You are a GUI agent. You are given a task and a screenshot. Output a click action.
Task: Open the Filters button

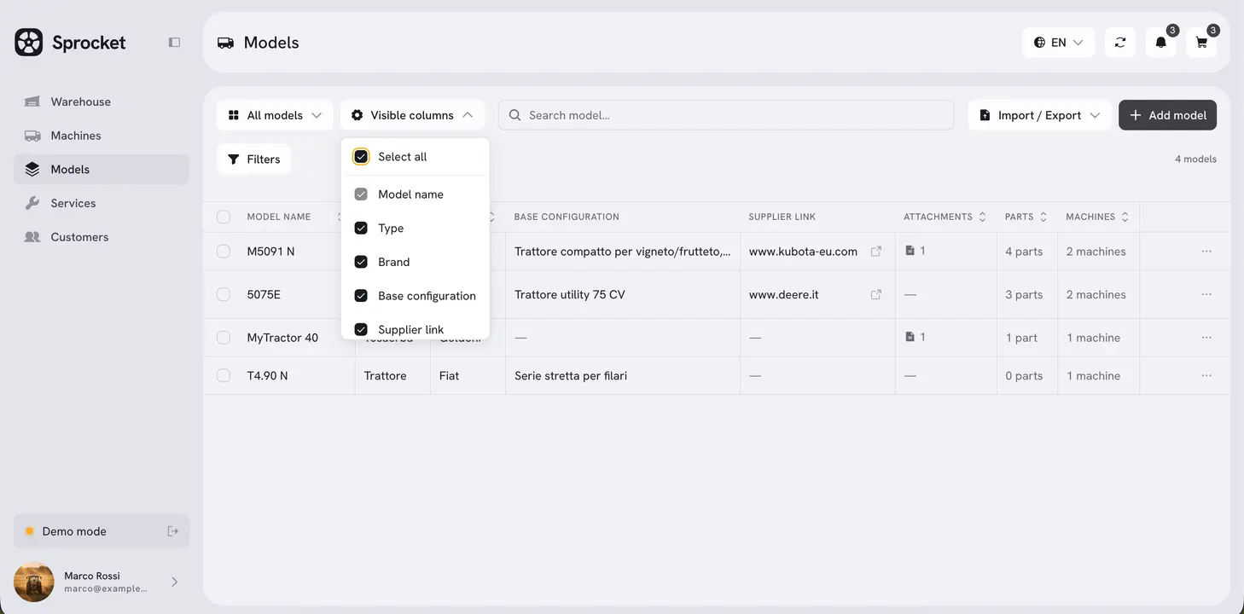[254, 159]
